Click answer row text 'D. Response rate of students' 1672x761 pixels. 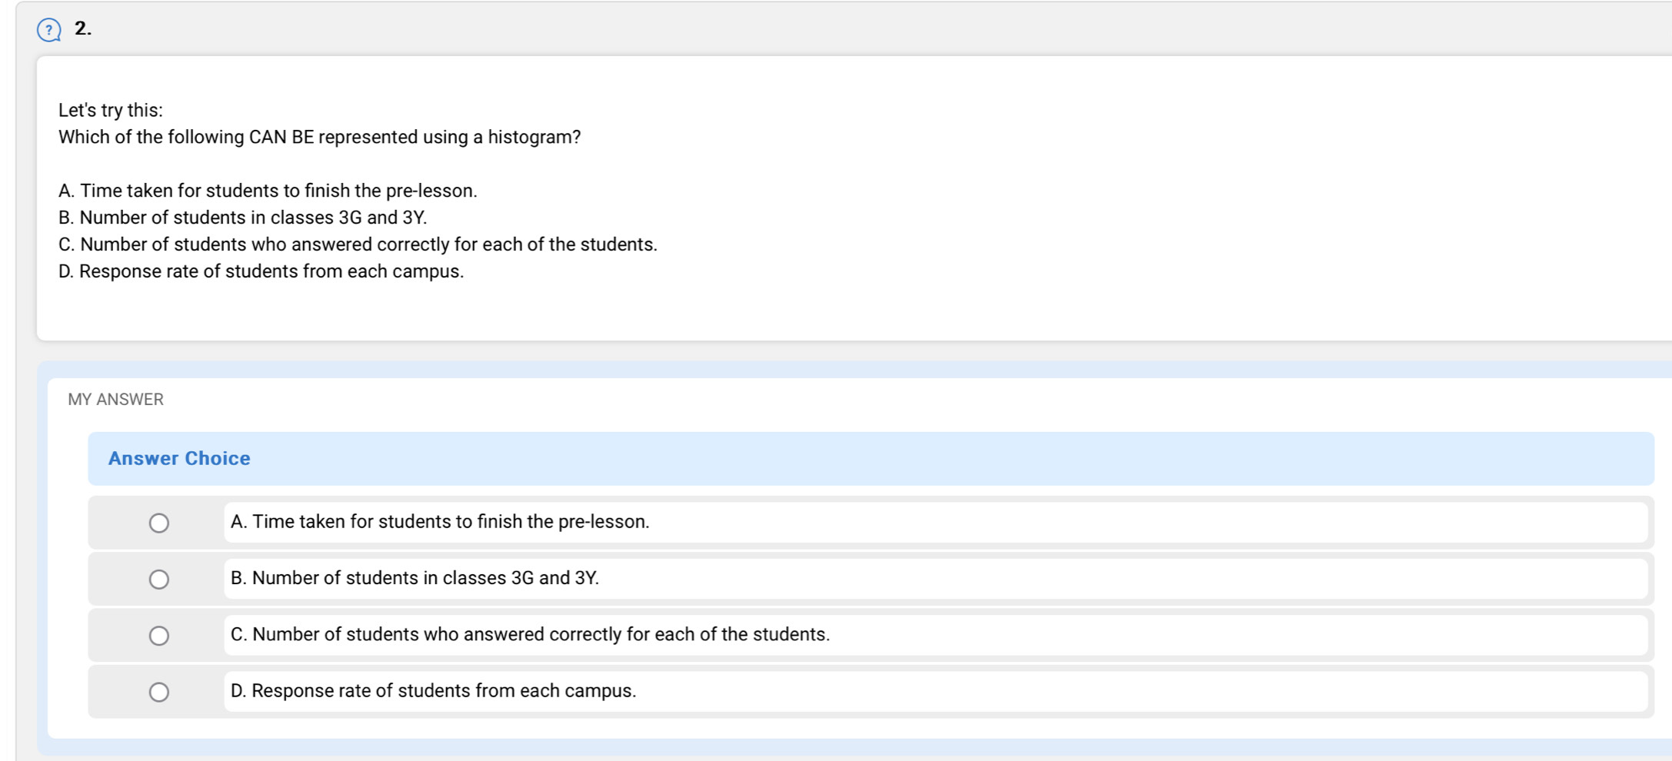coord(433,690)
